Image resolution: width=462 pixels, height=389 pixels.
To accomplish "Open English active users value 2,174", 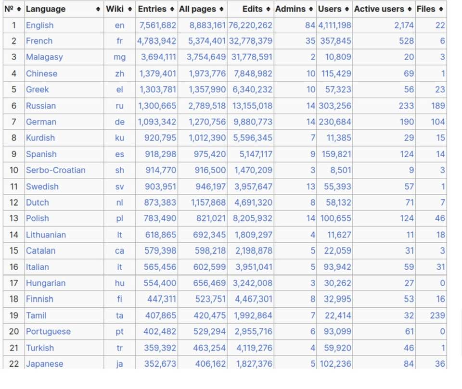I will pyautogui.click(x=404, y=25).
